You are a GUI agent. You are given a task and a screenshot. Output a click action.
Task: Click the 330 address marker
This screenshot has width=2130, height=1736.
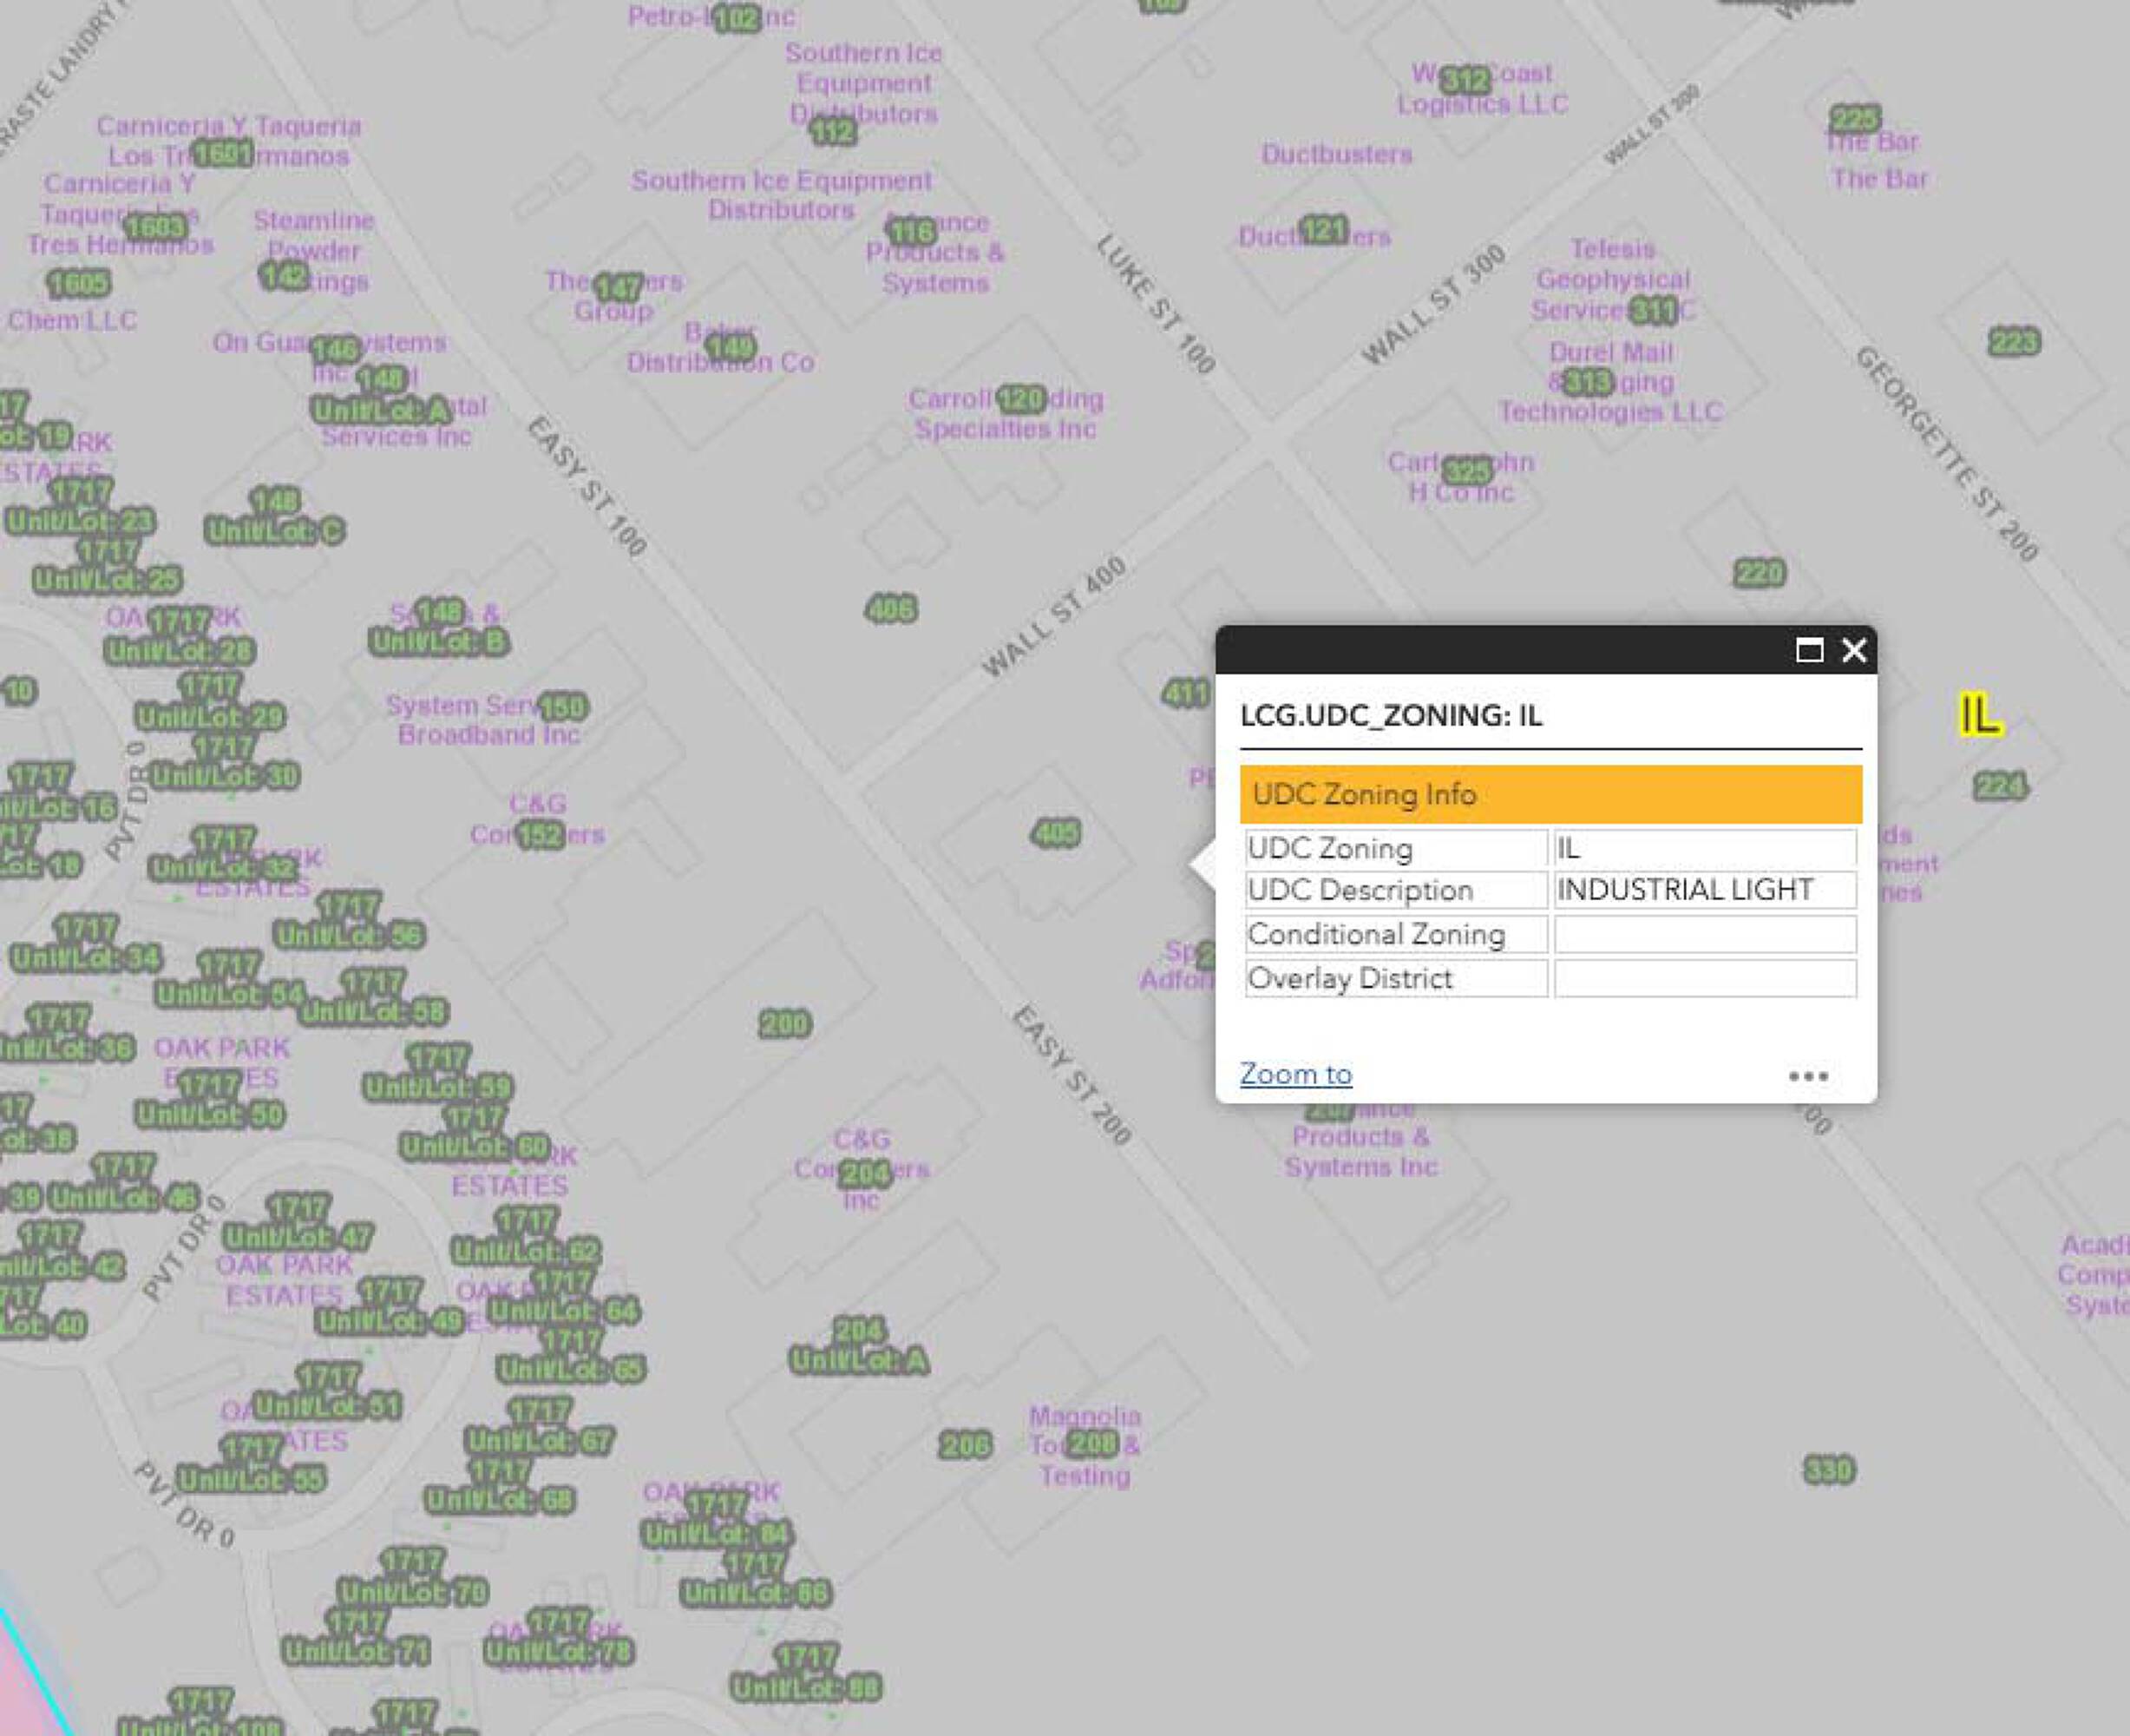coord(1829,1470)
